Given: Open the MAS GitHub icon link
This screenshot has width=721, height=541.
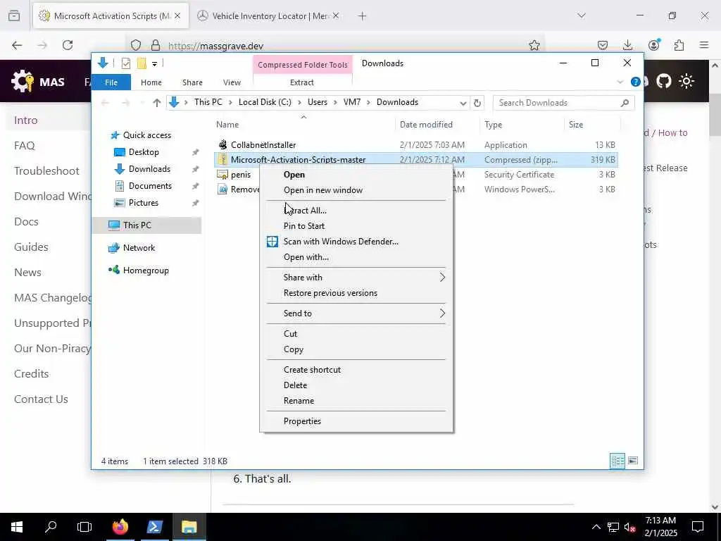Looking at the screenshot, I should click(663, 82).
